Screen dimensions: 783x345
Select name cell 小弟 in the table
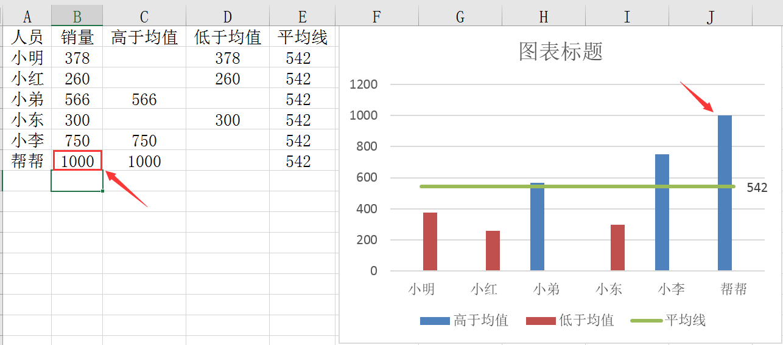point(27,100)
